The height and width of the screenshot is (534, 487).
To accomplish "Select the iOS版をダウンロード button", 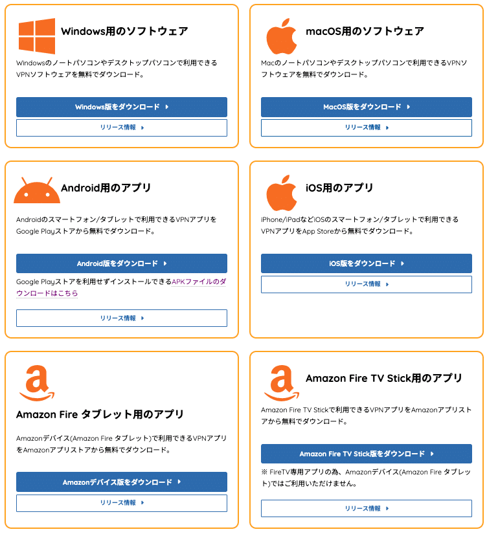I will 367,263.
